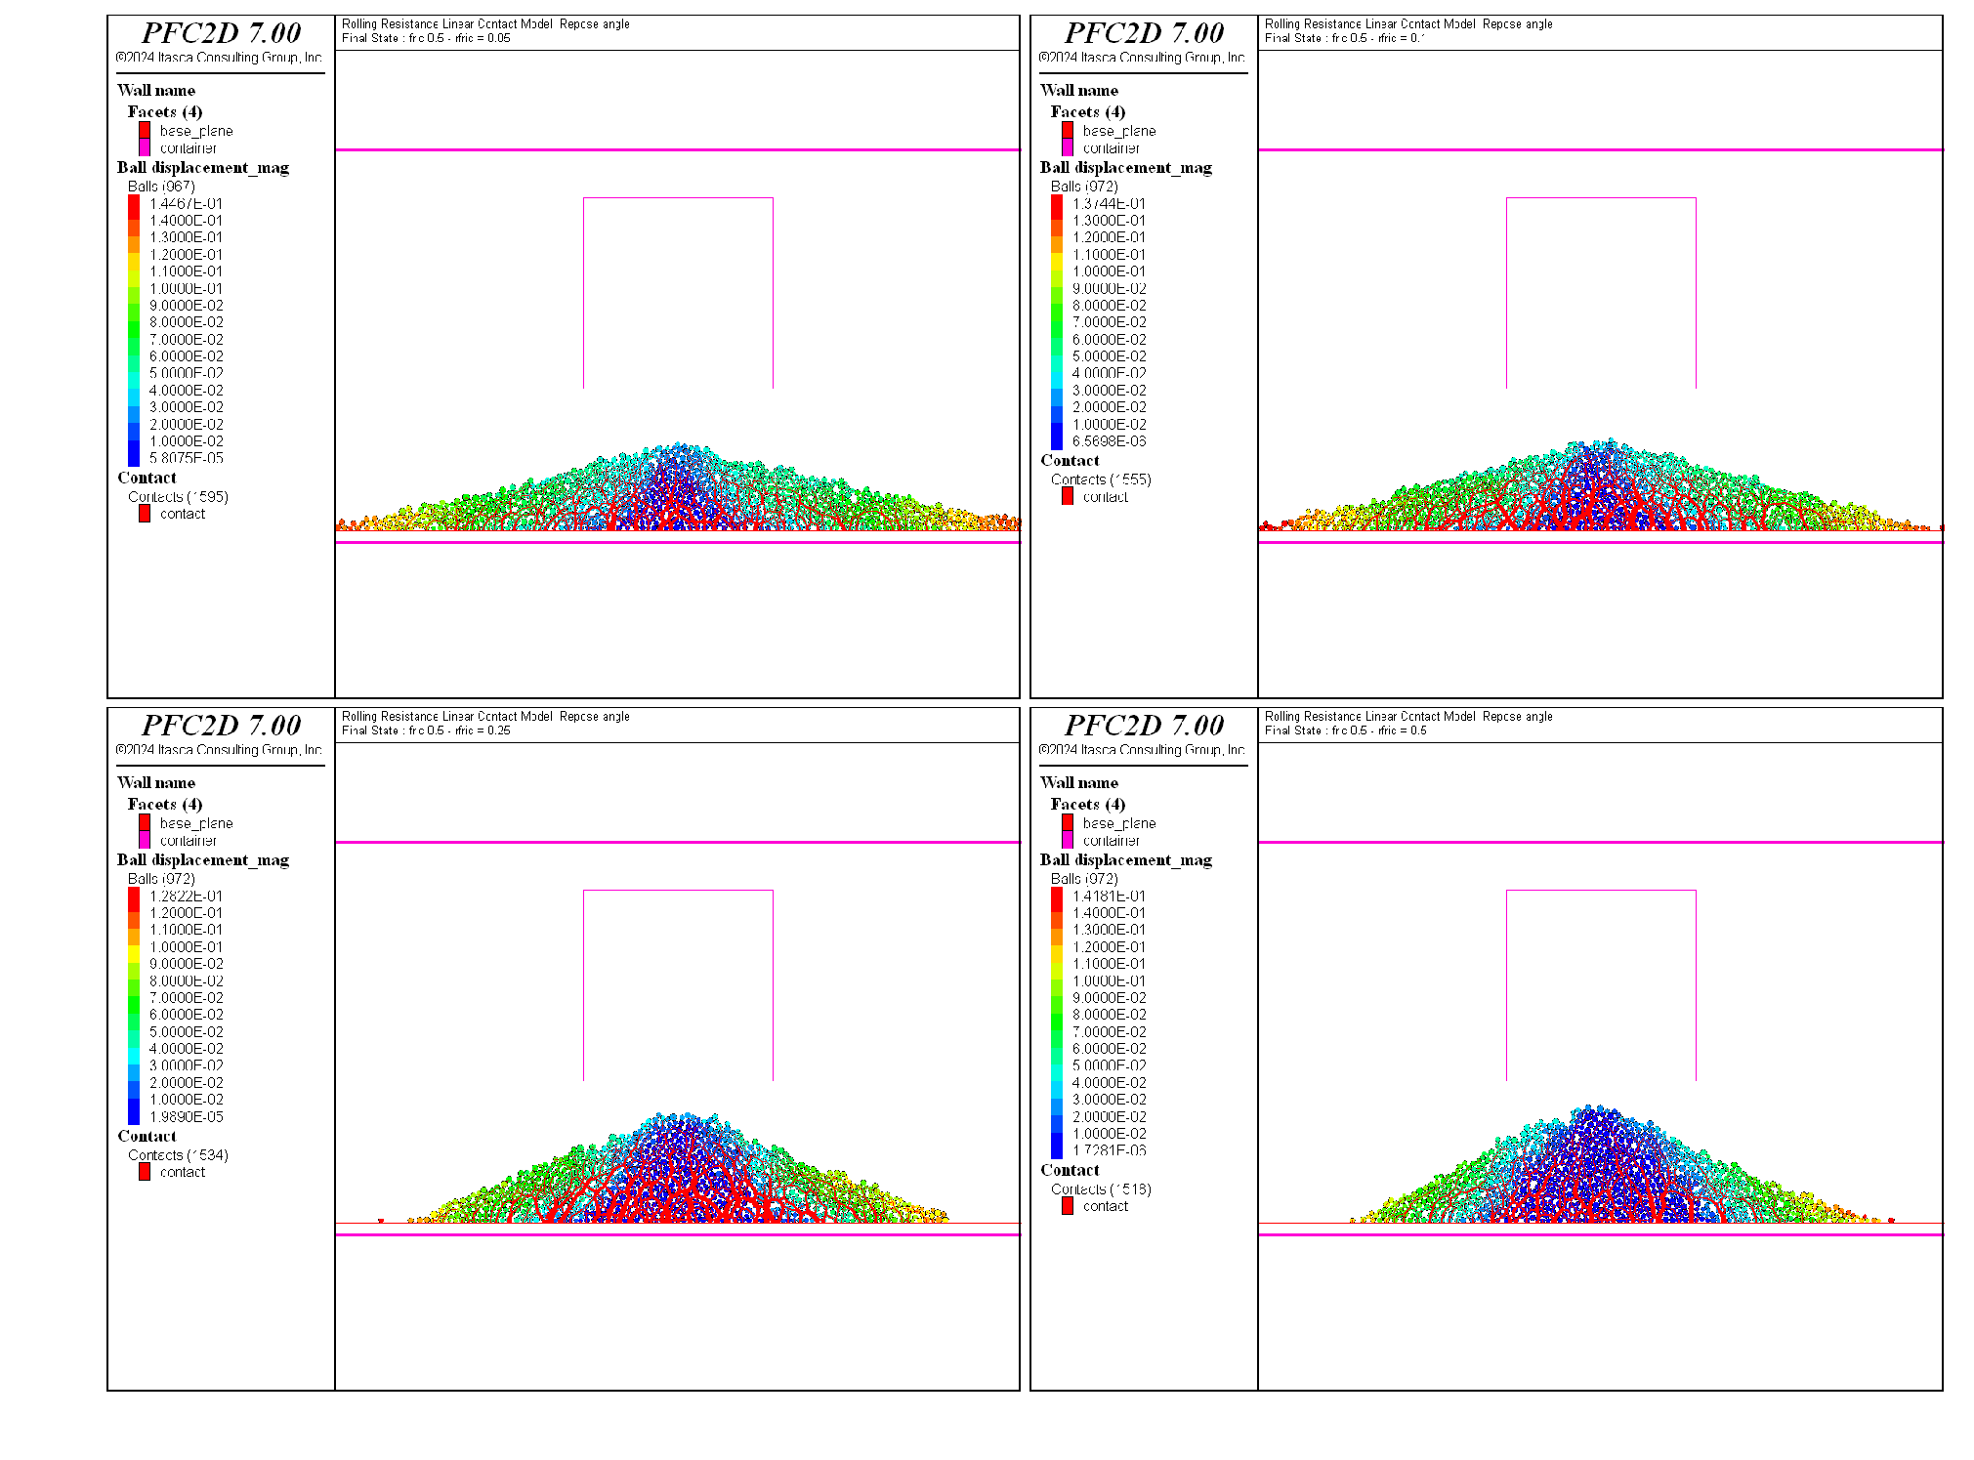This screenshot has height=1460, width=1974.
Task: Click 'Ball displacement_mag' heading in rfric 0.25 plot
Action: (203, 859)
